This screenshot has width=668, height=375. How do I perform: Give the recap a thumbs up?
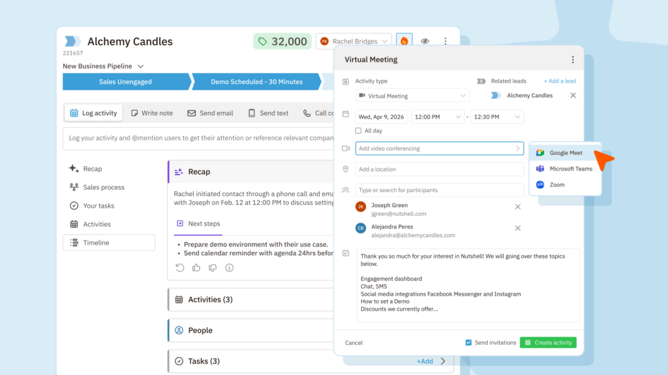(196, 268)
